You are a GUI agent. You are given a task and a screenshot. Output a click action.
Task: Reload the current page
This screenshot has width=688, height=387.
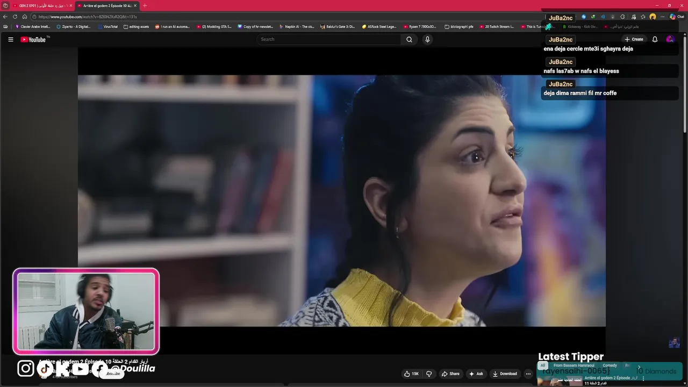[15, 17]
